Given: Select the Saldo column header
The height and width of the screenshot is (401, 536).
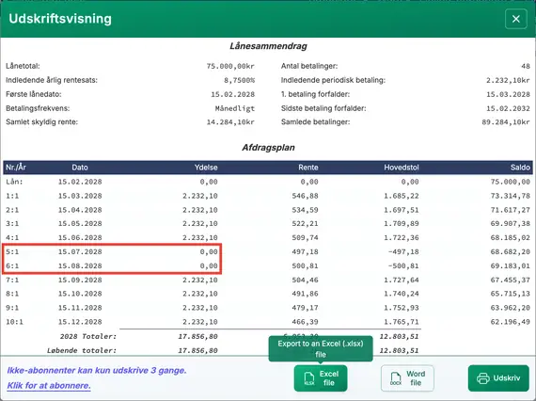Looking at the screenshot, I should click(x=520, y=168).
